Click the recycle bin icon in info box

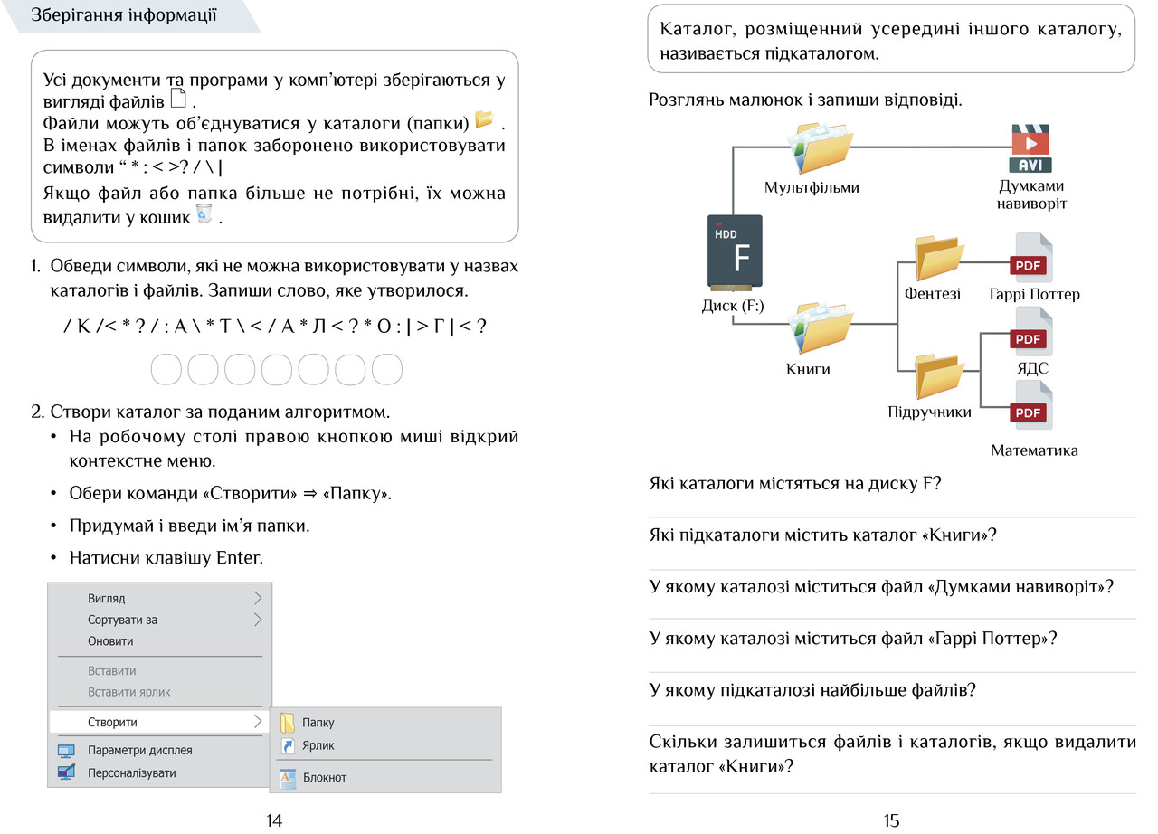204,213
